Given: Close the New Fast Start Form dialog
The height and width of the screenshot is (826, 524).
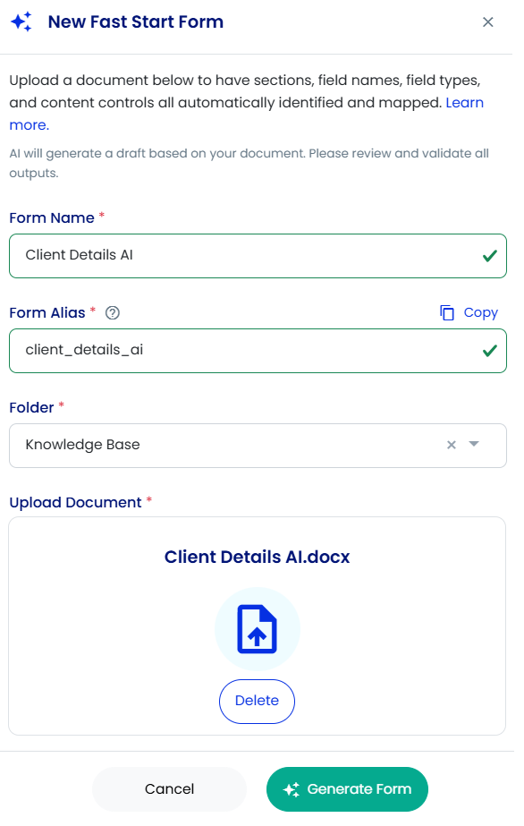Looking at the screenshot, I should (x=487, y=22).
